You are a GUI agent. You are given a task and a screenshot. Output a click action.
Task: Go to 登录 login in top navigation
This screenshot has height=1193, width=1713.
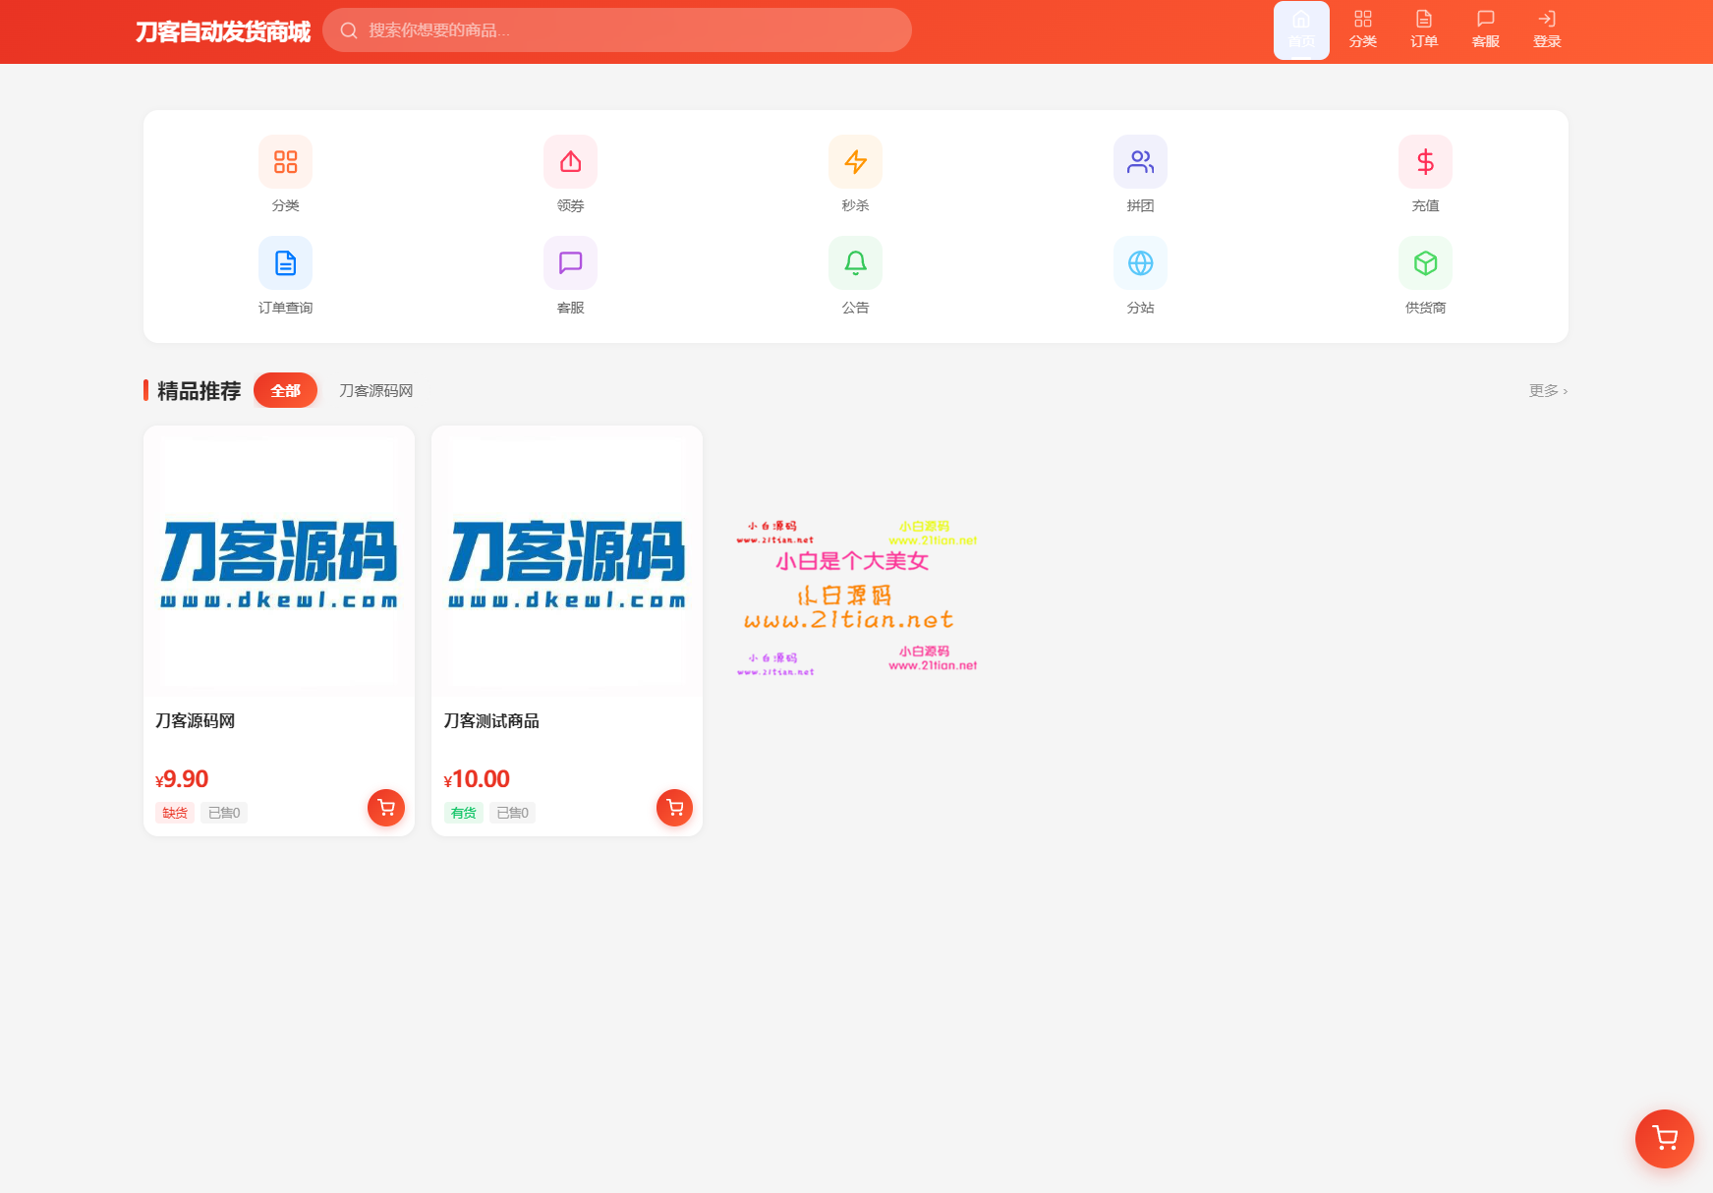click(x=1547, y=30)
